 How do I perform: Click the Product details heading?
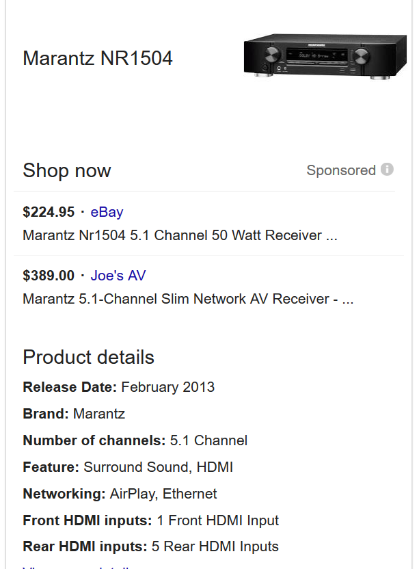(89, 357)
